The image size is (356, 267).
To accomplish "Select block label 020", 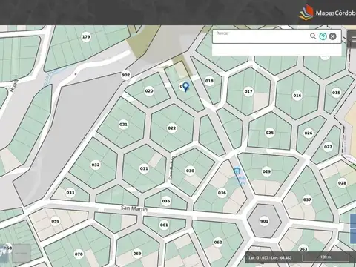I will [x=149, y=91].
